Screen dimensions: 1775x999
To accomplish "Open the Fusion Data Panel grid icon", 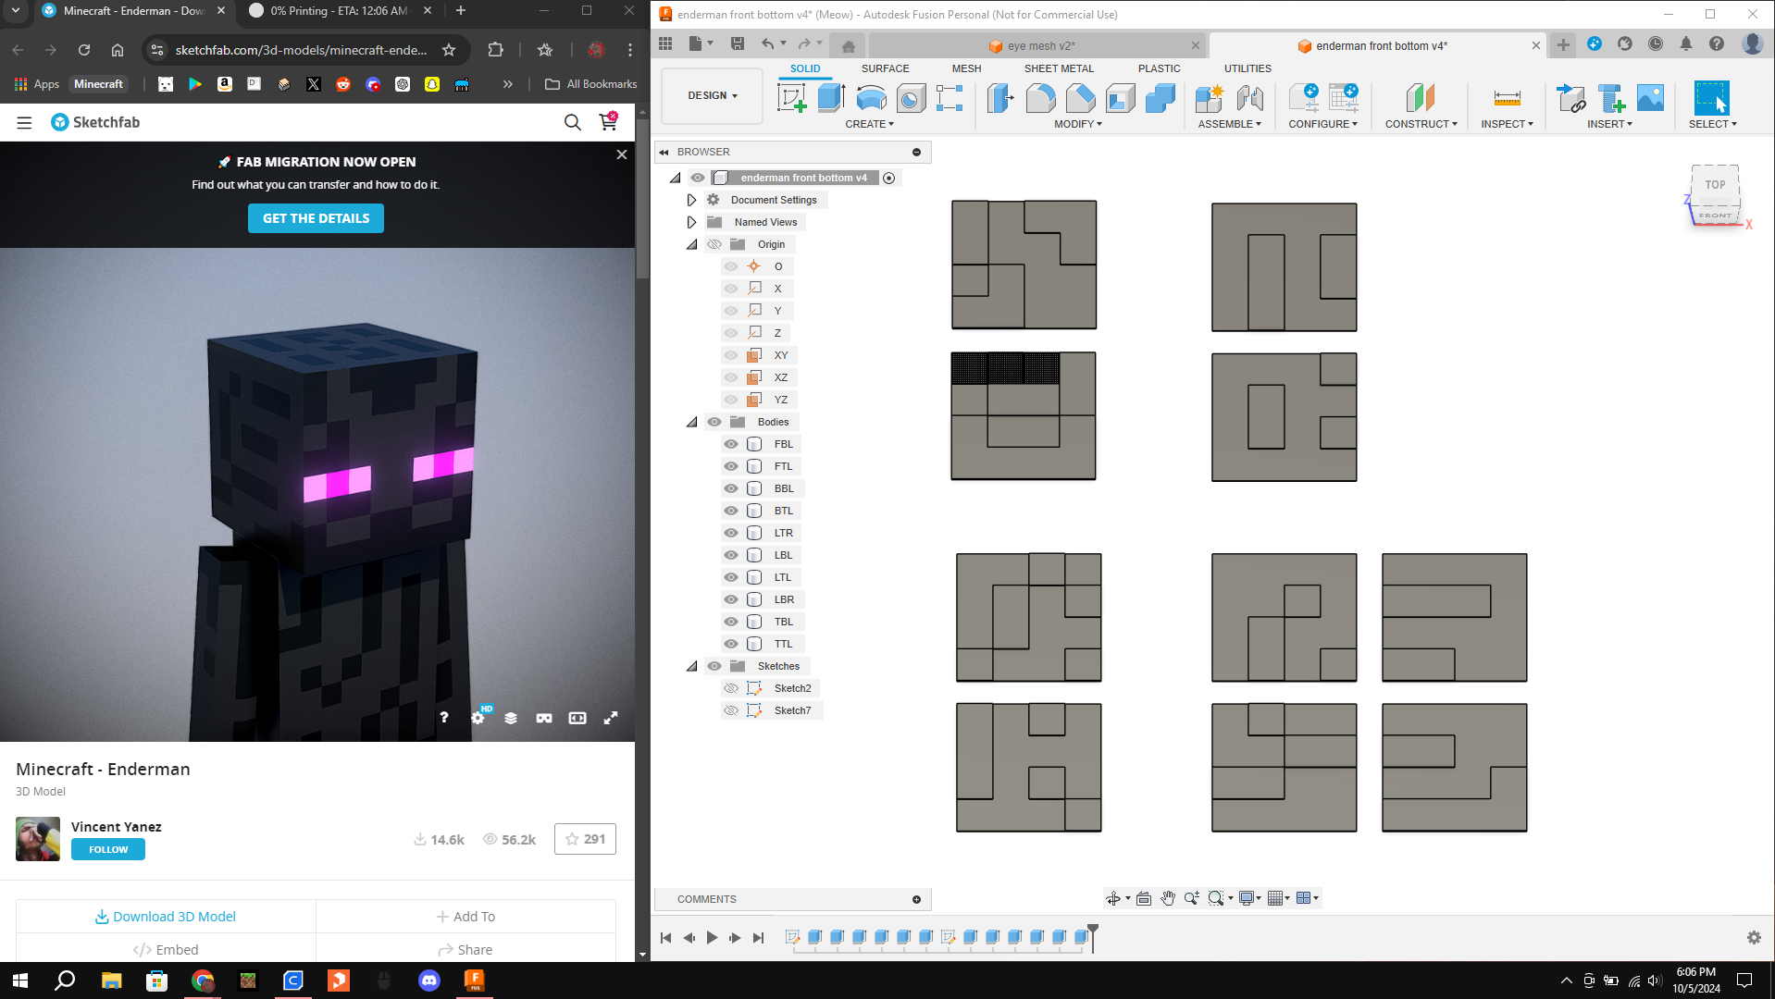I will pos(665,43).
